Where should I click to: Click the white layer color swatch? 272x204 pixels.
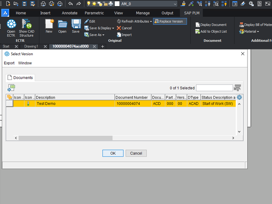(x=117, y=4)
